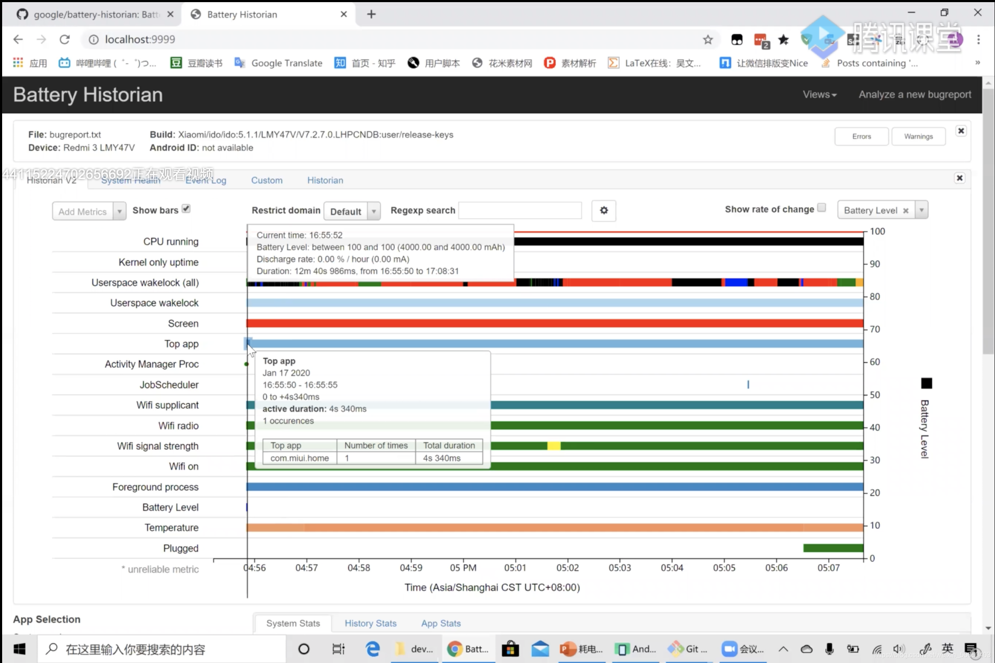Open new browser tab with the plus icon
Screen dimensions: 995x663
pyautogui.click(x=371, y=14)
